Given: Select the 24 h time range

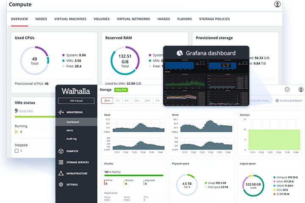Looking at the screenshot, I should tap(147, 101).
